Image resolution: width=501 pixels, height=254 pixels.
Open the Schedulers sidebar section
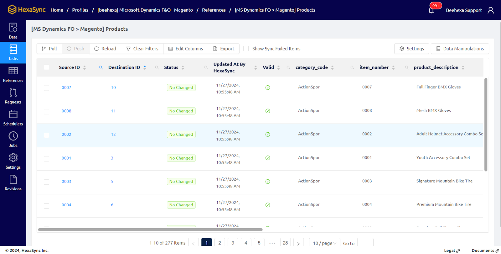[x=13, y=118]
